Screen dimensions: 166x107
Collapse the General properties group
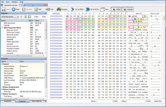pos(2,64)
